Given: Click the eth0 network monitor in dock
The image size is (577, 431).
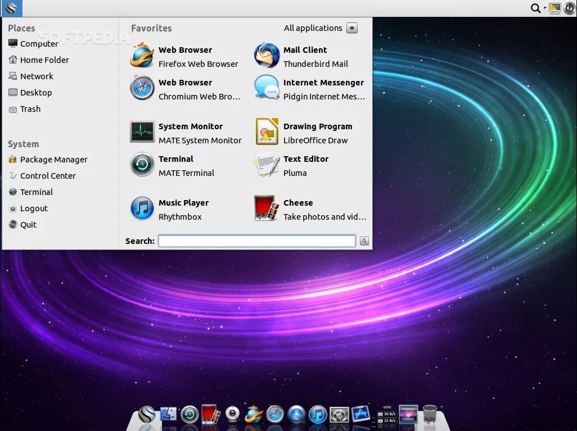Looking at the screenshot, I should point(386,415).
